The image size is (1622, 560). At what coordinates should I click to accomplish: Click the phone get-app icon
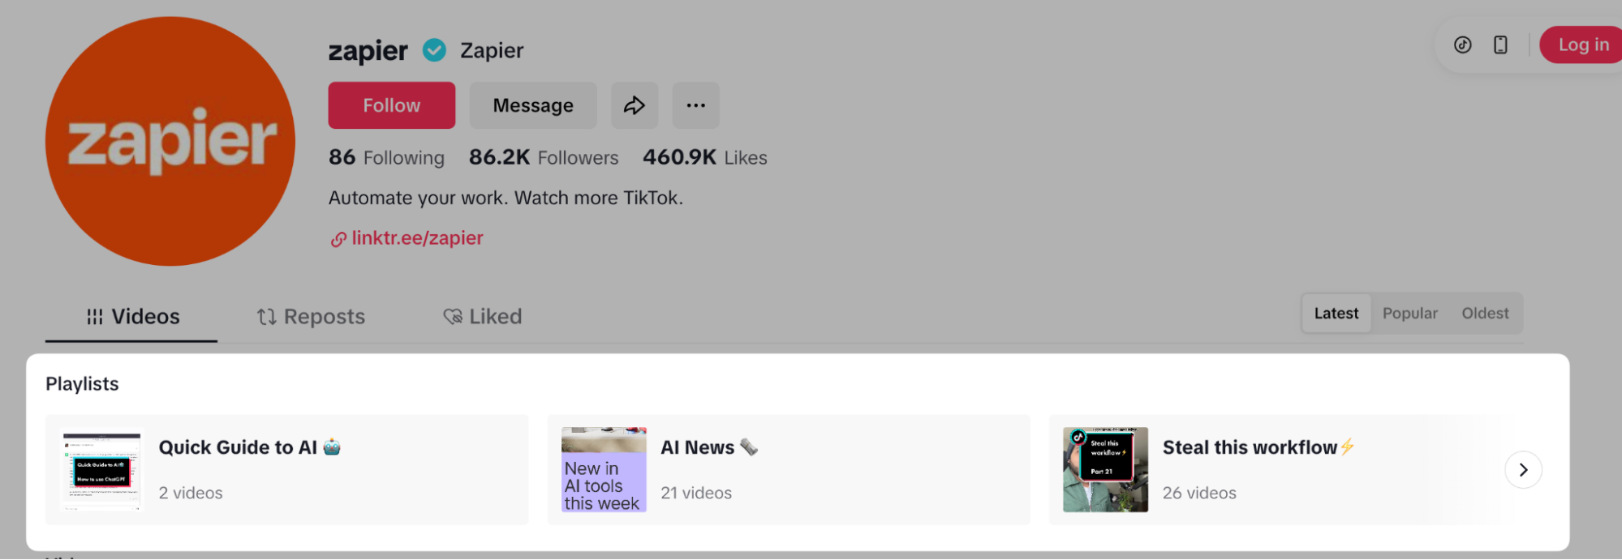1500,45
